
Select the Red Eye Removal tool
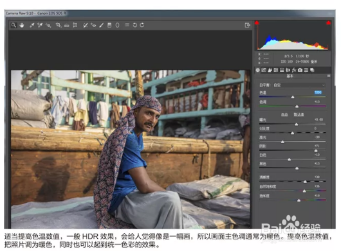(x=93, y=25)
